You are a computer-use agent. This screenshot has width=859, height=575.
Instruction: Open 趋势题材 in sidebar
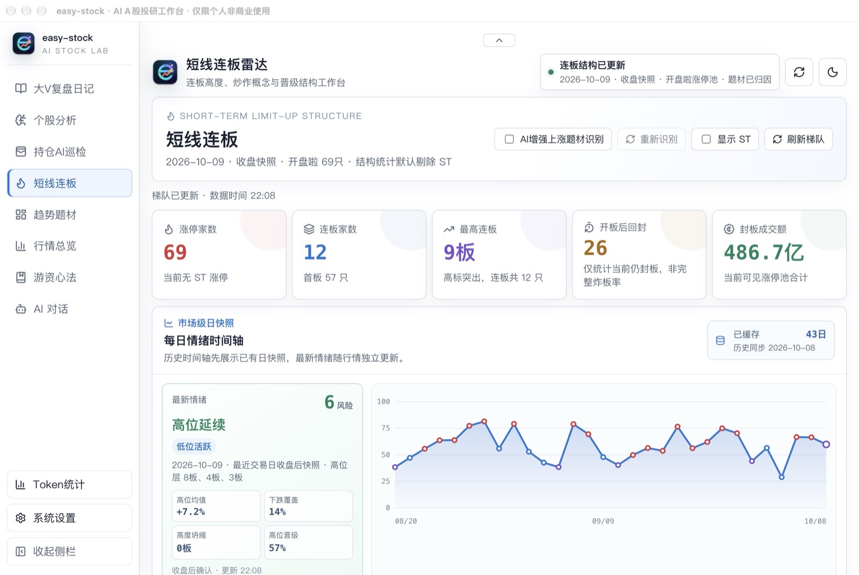tap(70, 215)
